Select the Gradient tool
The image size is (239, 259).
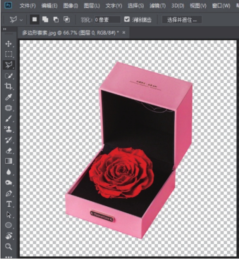[x=9, y=161]
